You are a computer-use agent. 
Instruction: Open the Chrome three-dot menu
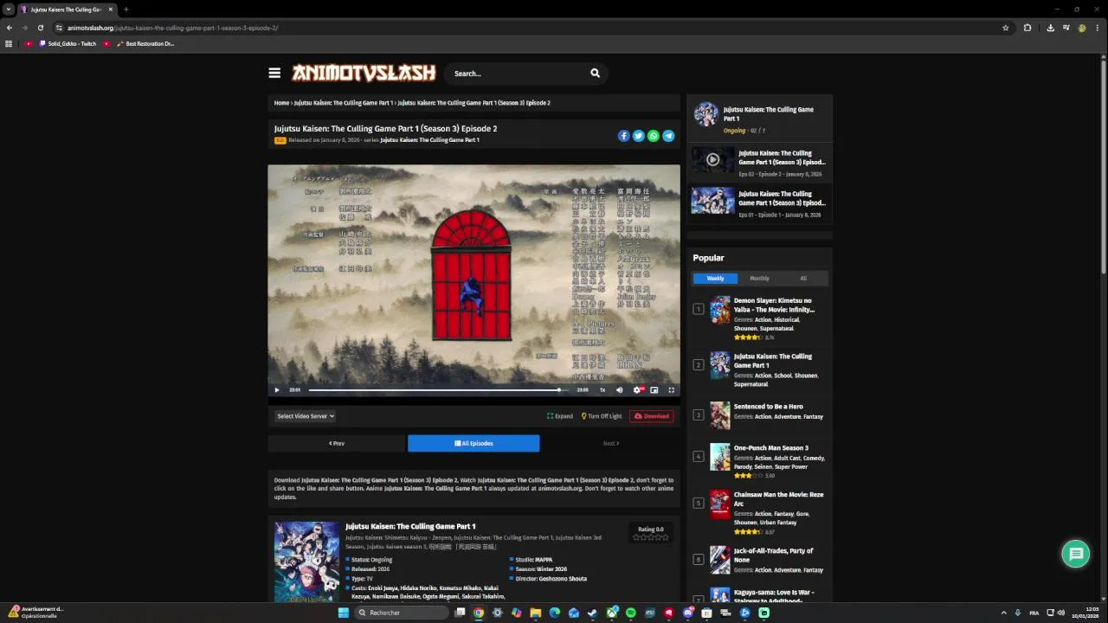(1098, 28)
